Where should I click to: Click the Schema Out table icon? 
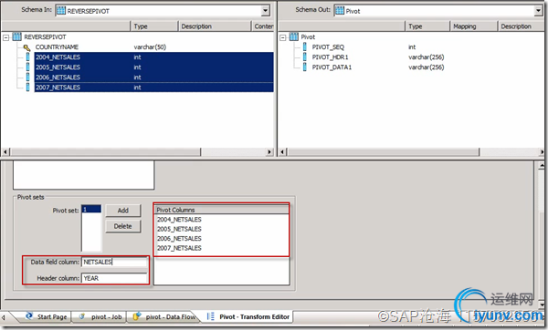pyautogui.click(x=340, y=11)
